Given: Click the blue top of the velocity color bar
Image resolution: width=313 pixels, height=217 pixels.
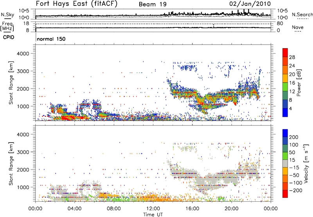Looking at the screenshot, I should (285, 133).
